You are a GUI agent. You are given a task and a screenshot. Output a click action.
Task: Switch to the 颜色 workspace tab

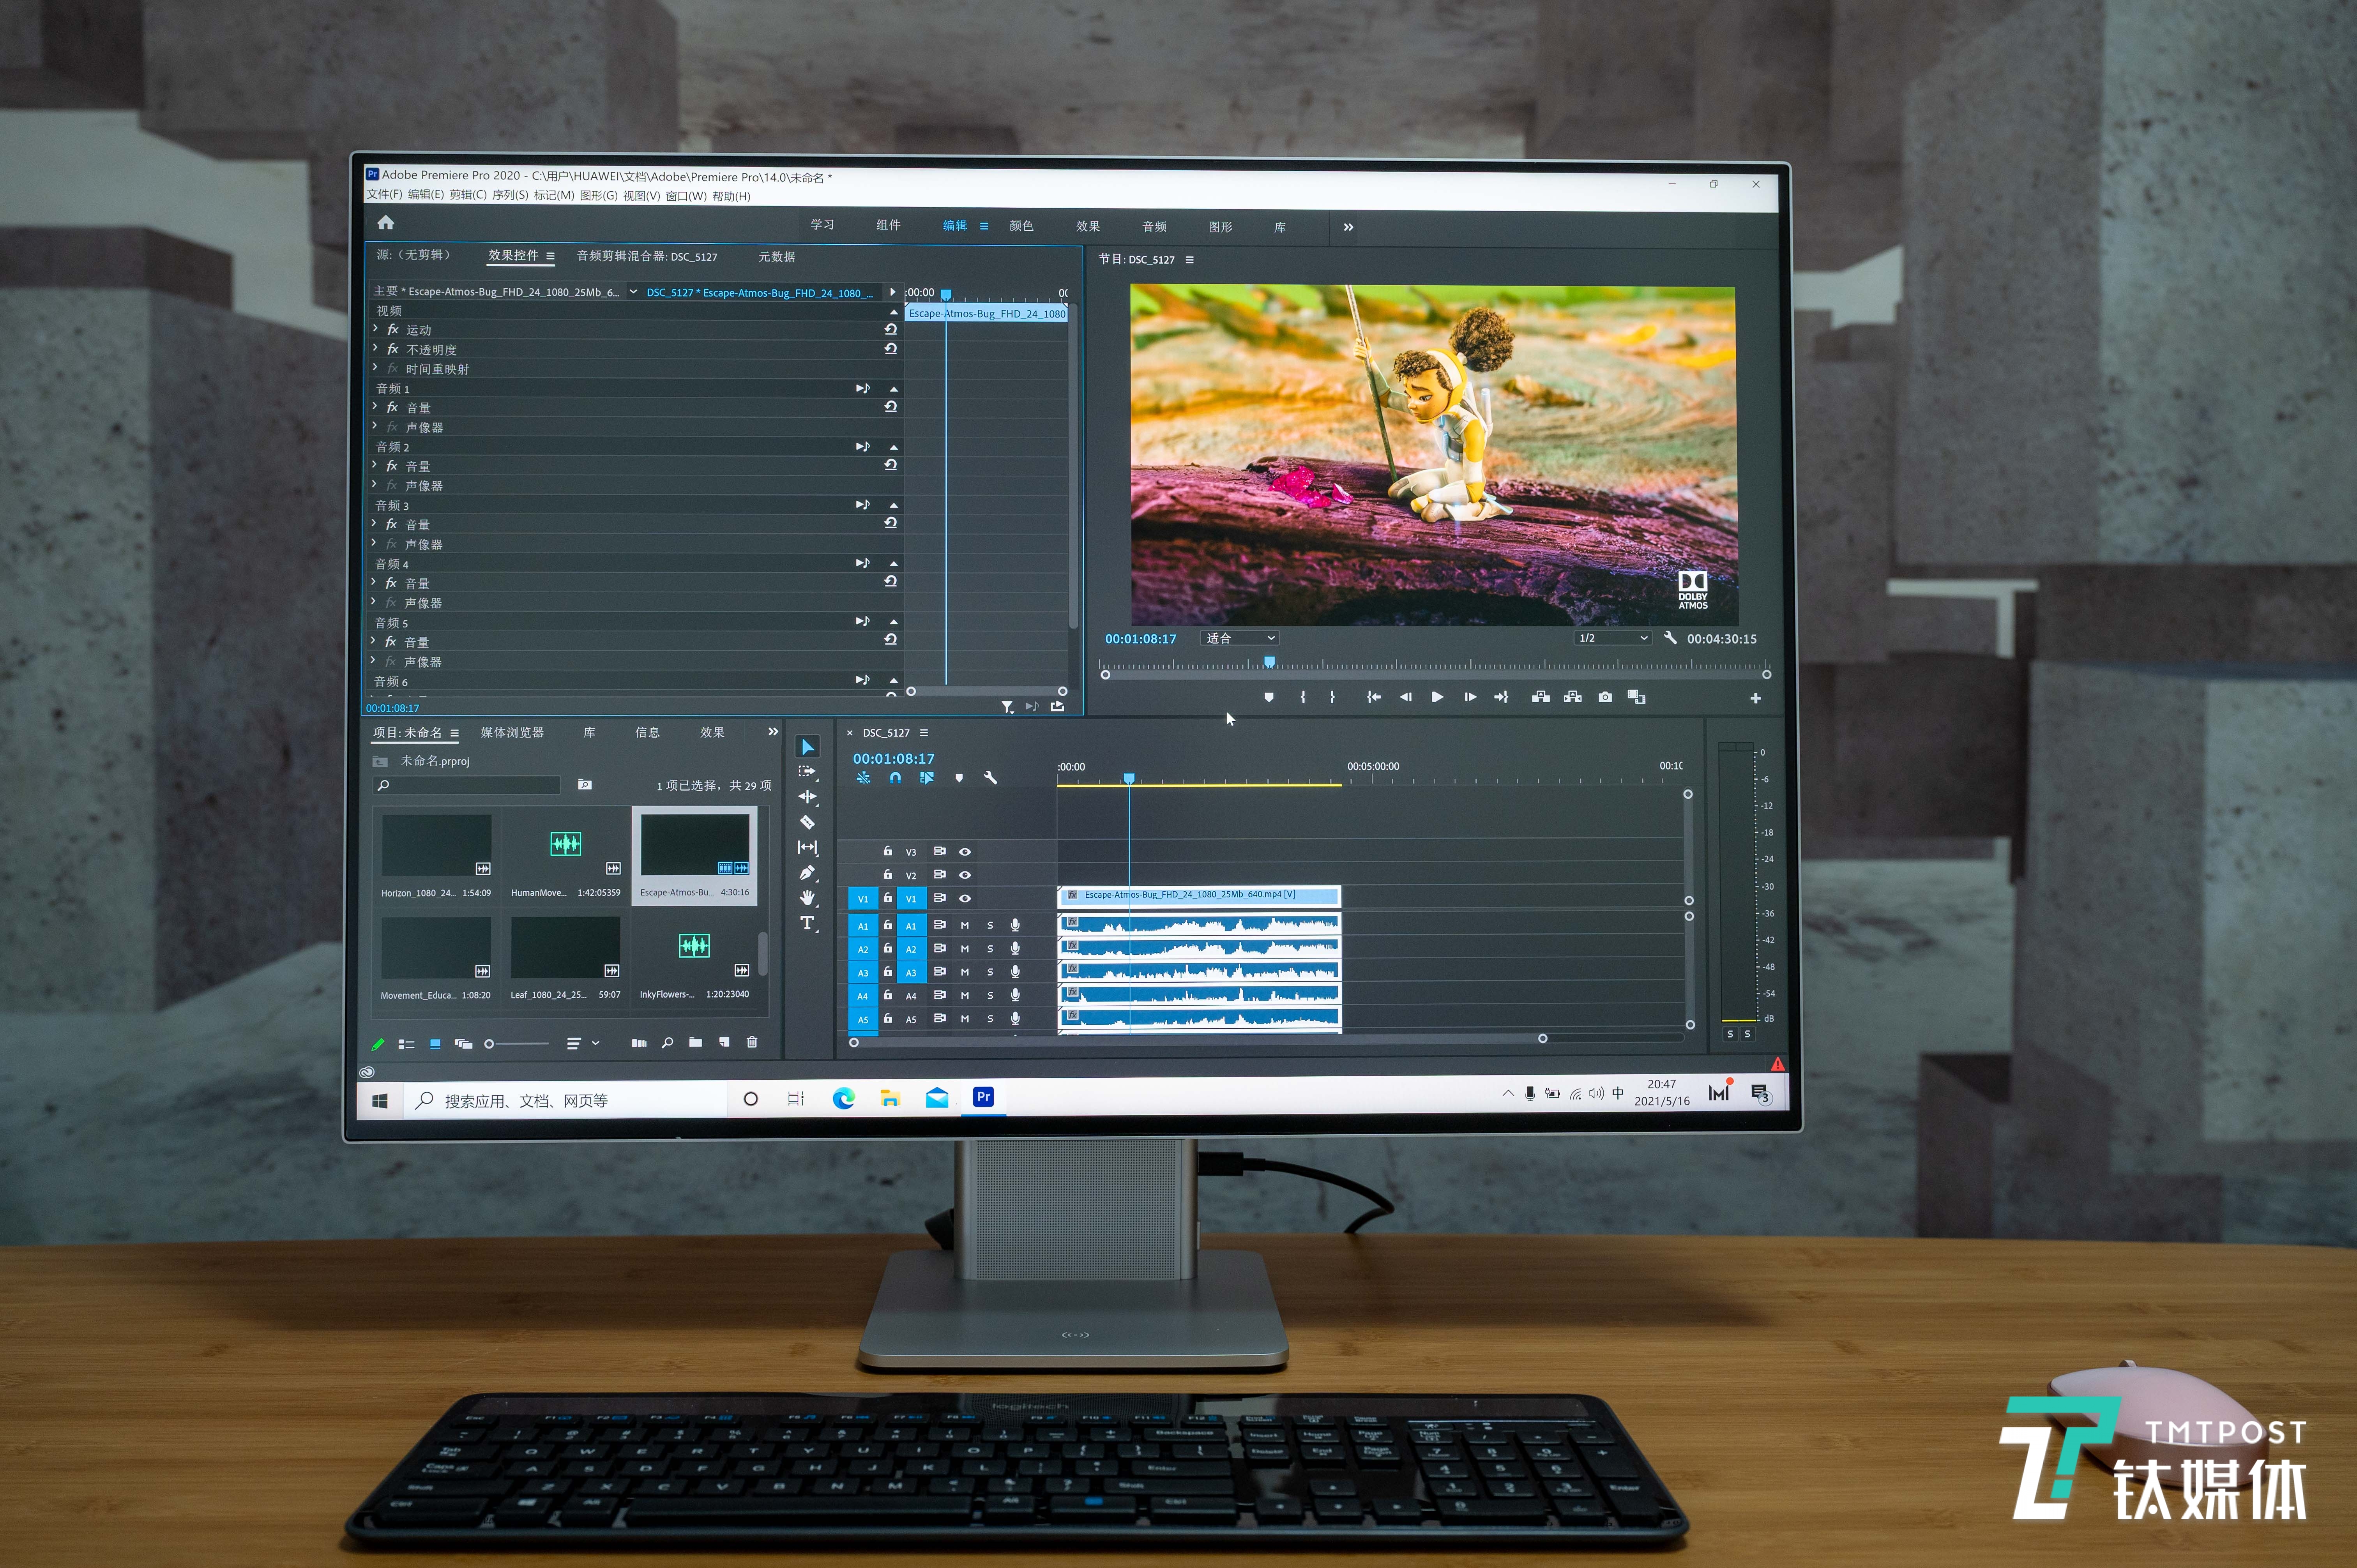(x=1021, y=226)
